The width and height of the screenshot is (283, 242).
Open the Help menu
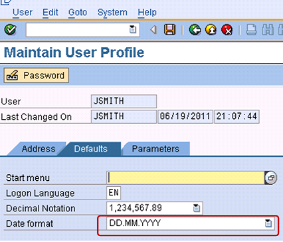click(147, 13)
